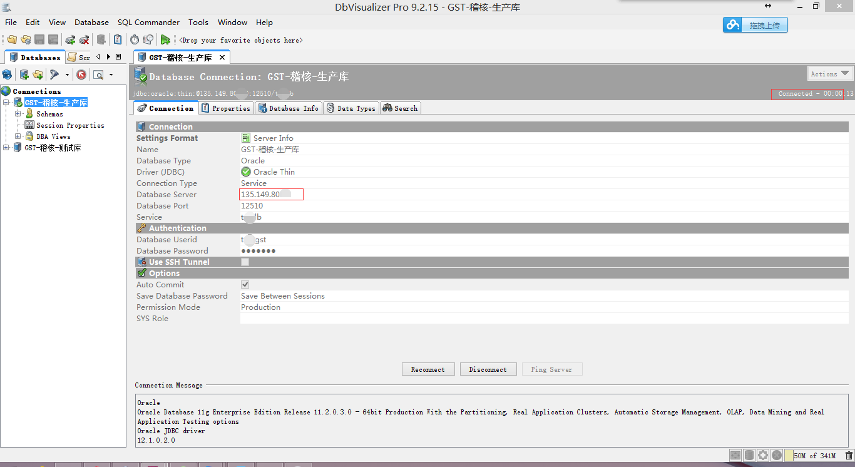Click the add folder with plus icon
Image resolution: width=855 pixels, height=467 pixels.
coord(38,74)
